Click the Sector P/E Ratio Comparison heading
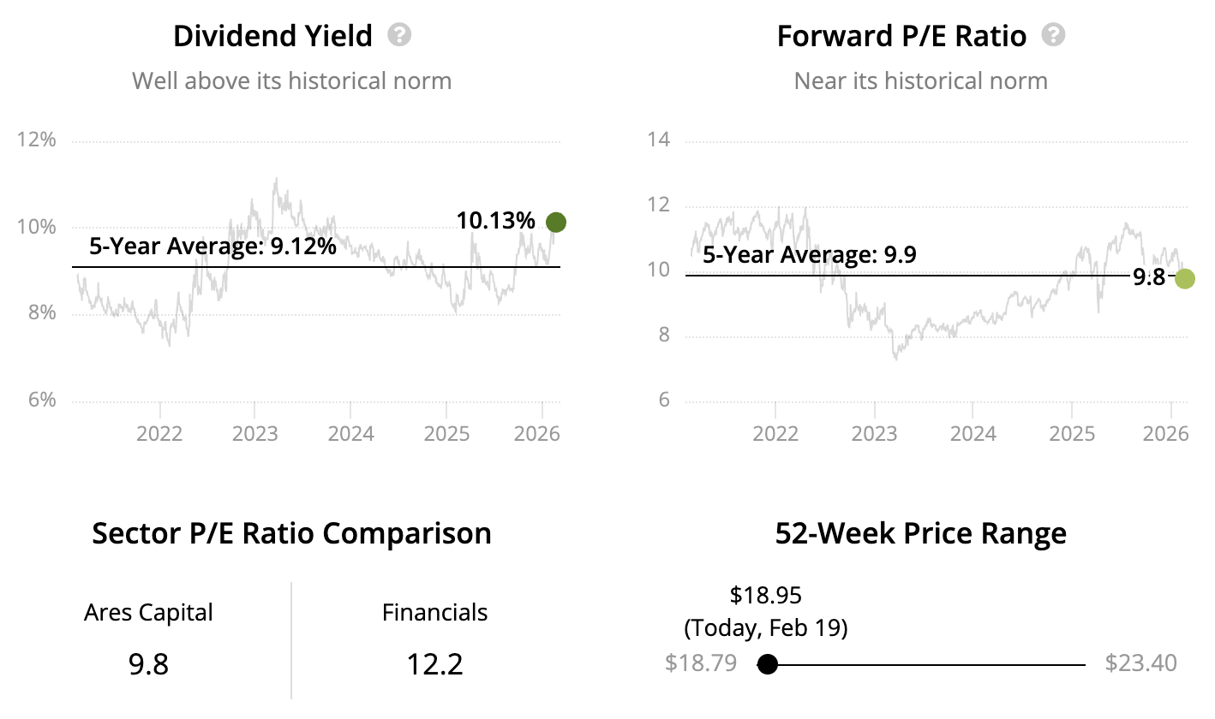The image size is (1215, 719). point(291,533)
